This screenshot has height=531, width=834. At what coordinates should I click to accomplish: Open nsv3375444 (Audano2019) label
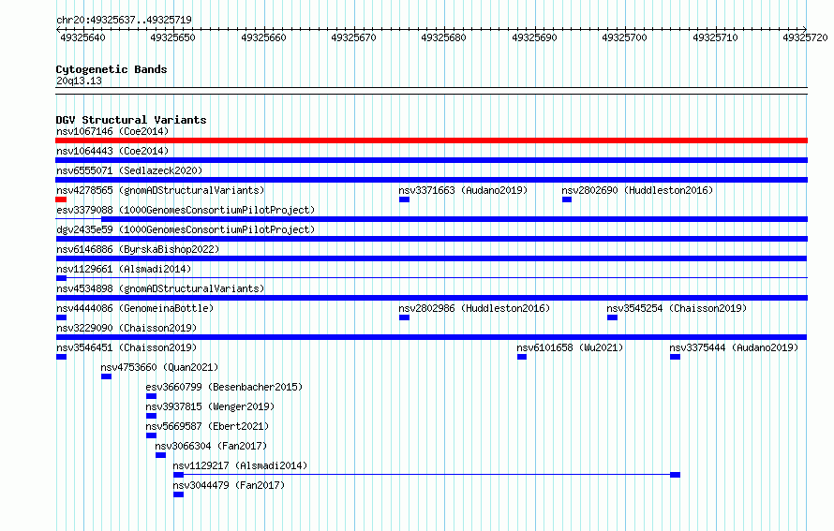coord(734,347)
